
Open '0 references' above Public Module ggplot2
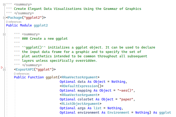(x=14, y=22)
